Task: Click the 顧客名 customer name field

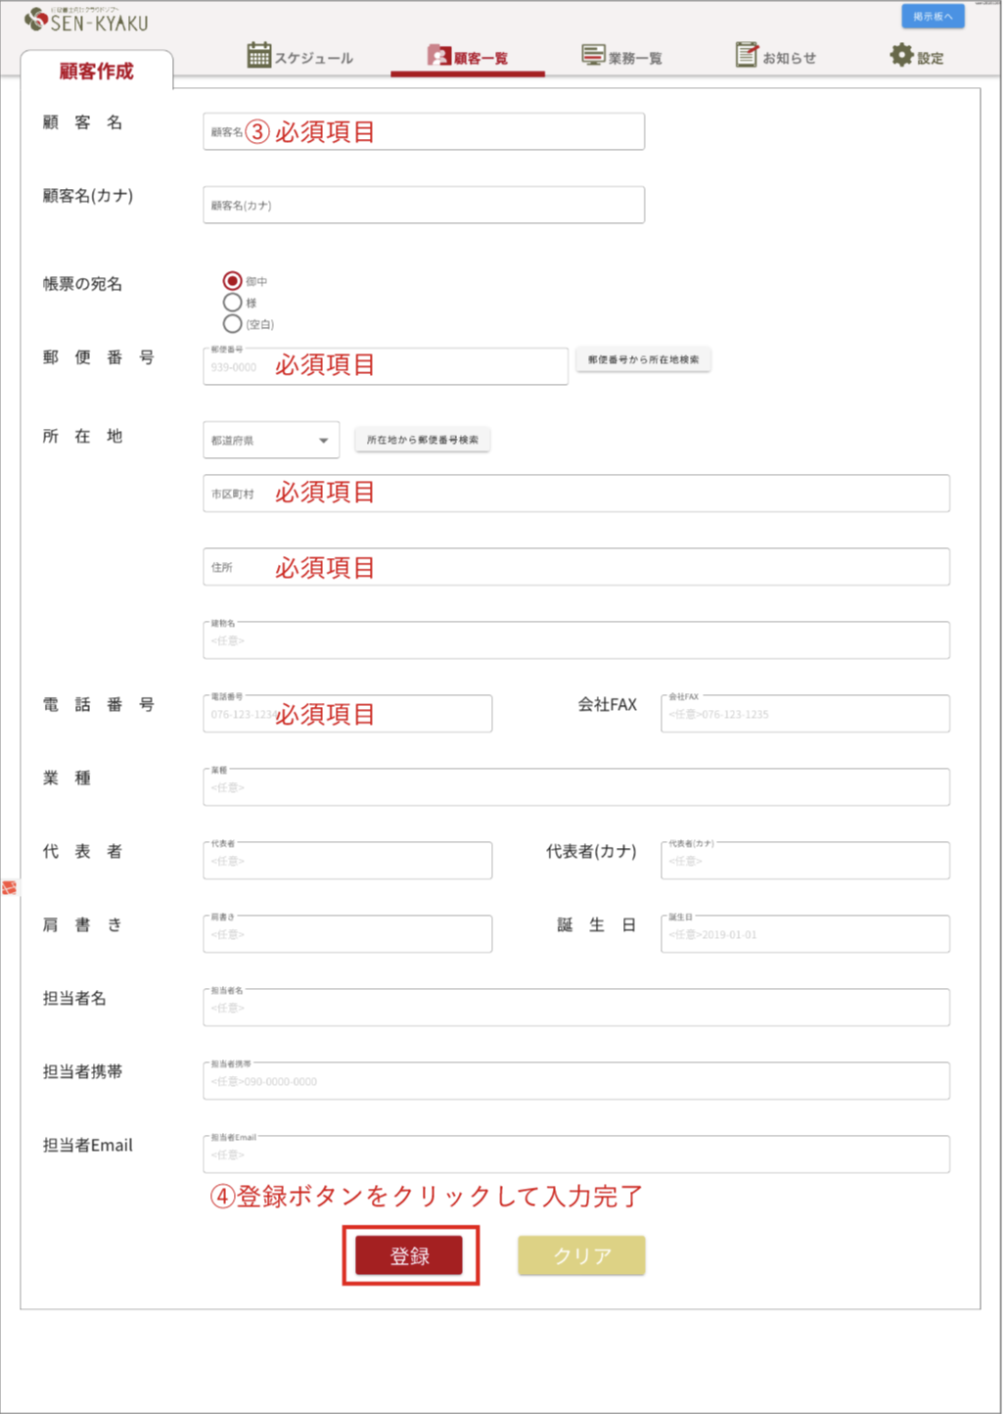Action: click(x=423, y=130)
